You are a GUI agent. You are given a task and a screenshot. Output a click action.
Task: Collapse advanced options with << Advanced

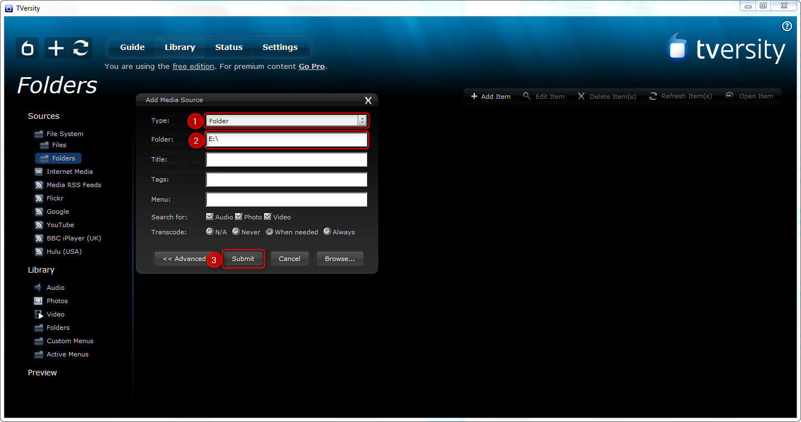tap(182, 258)
